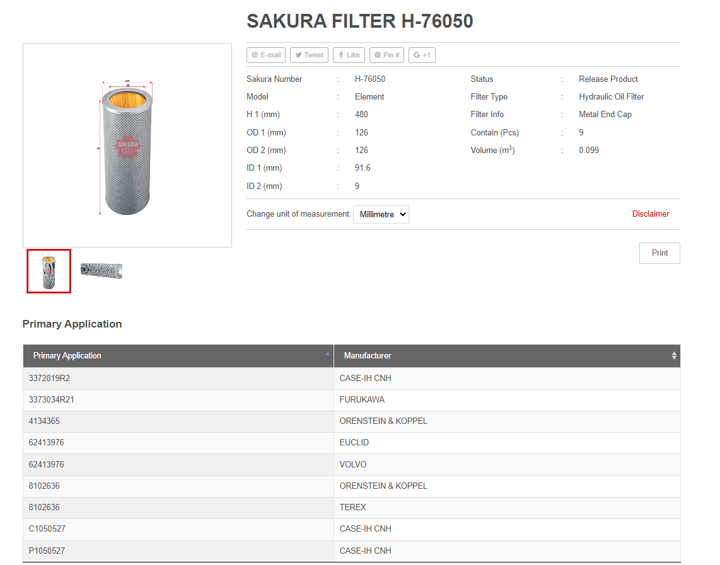Click the Primary Application column header
The height and width of the screenshot is (565, 720).
[x=67, y=356]
